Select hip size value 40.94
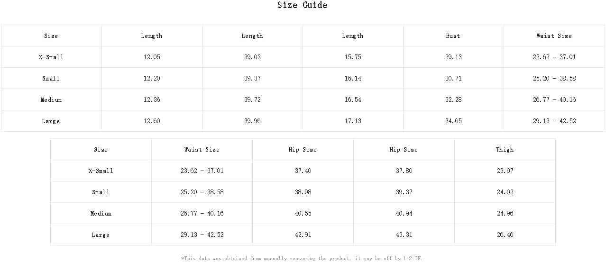Screen dimensions: 606x262 404,213
